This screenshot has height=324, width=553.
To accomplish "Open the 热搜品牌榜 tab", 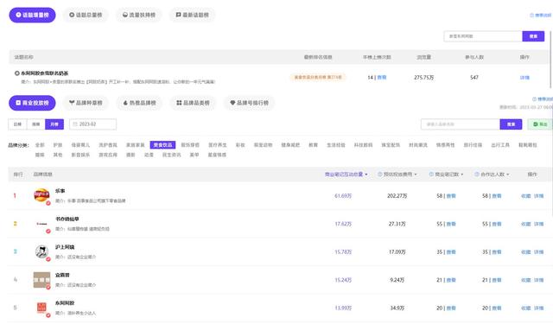I will point(139,103).
